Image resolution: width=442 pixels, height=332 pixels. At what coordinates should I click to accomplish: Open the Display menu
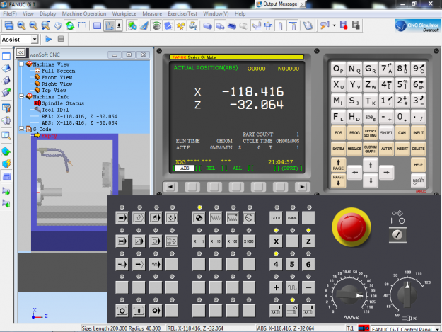click(47, 13)
